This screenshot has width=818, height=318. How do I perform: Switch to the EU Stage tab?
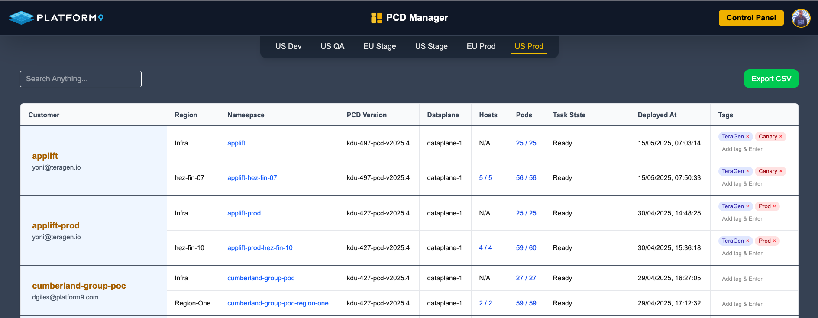379,46
